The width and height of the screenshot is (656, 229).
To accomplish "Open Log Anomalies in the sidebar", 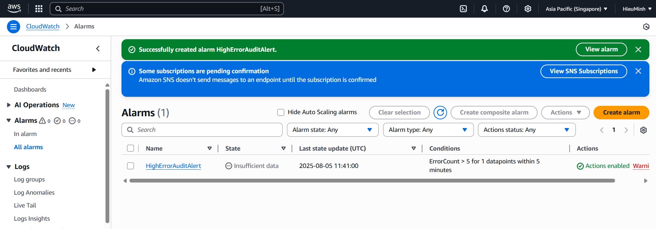I will coord(34,193).
